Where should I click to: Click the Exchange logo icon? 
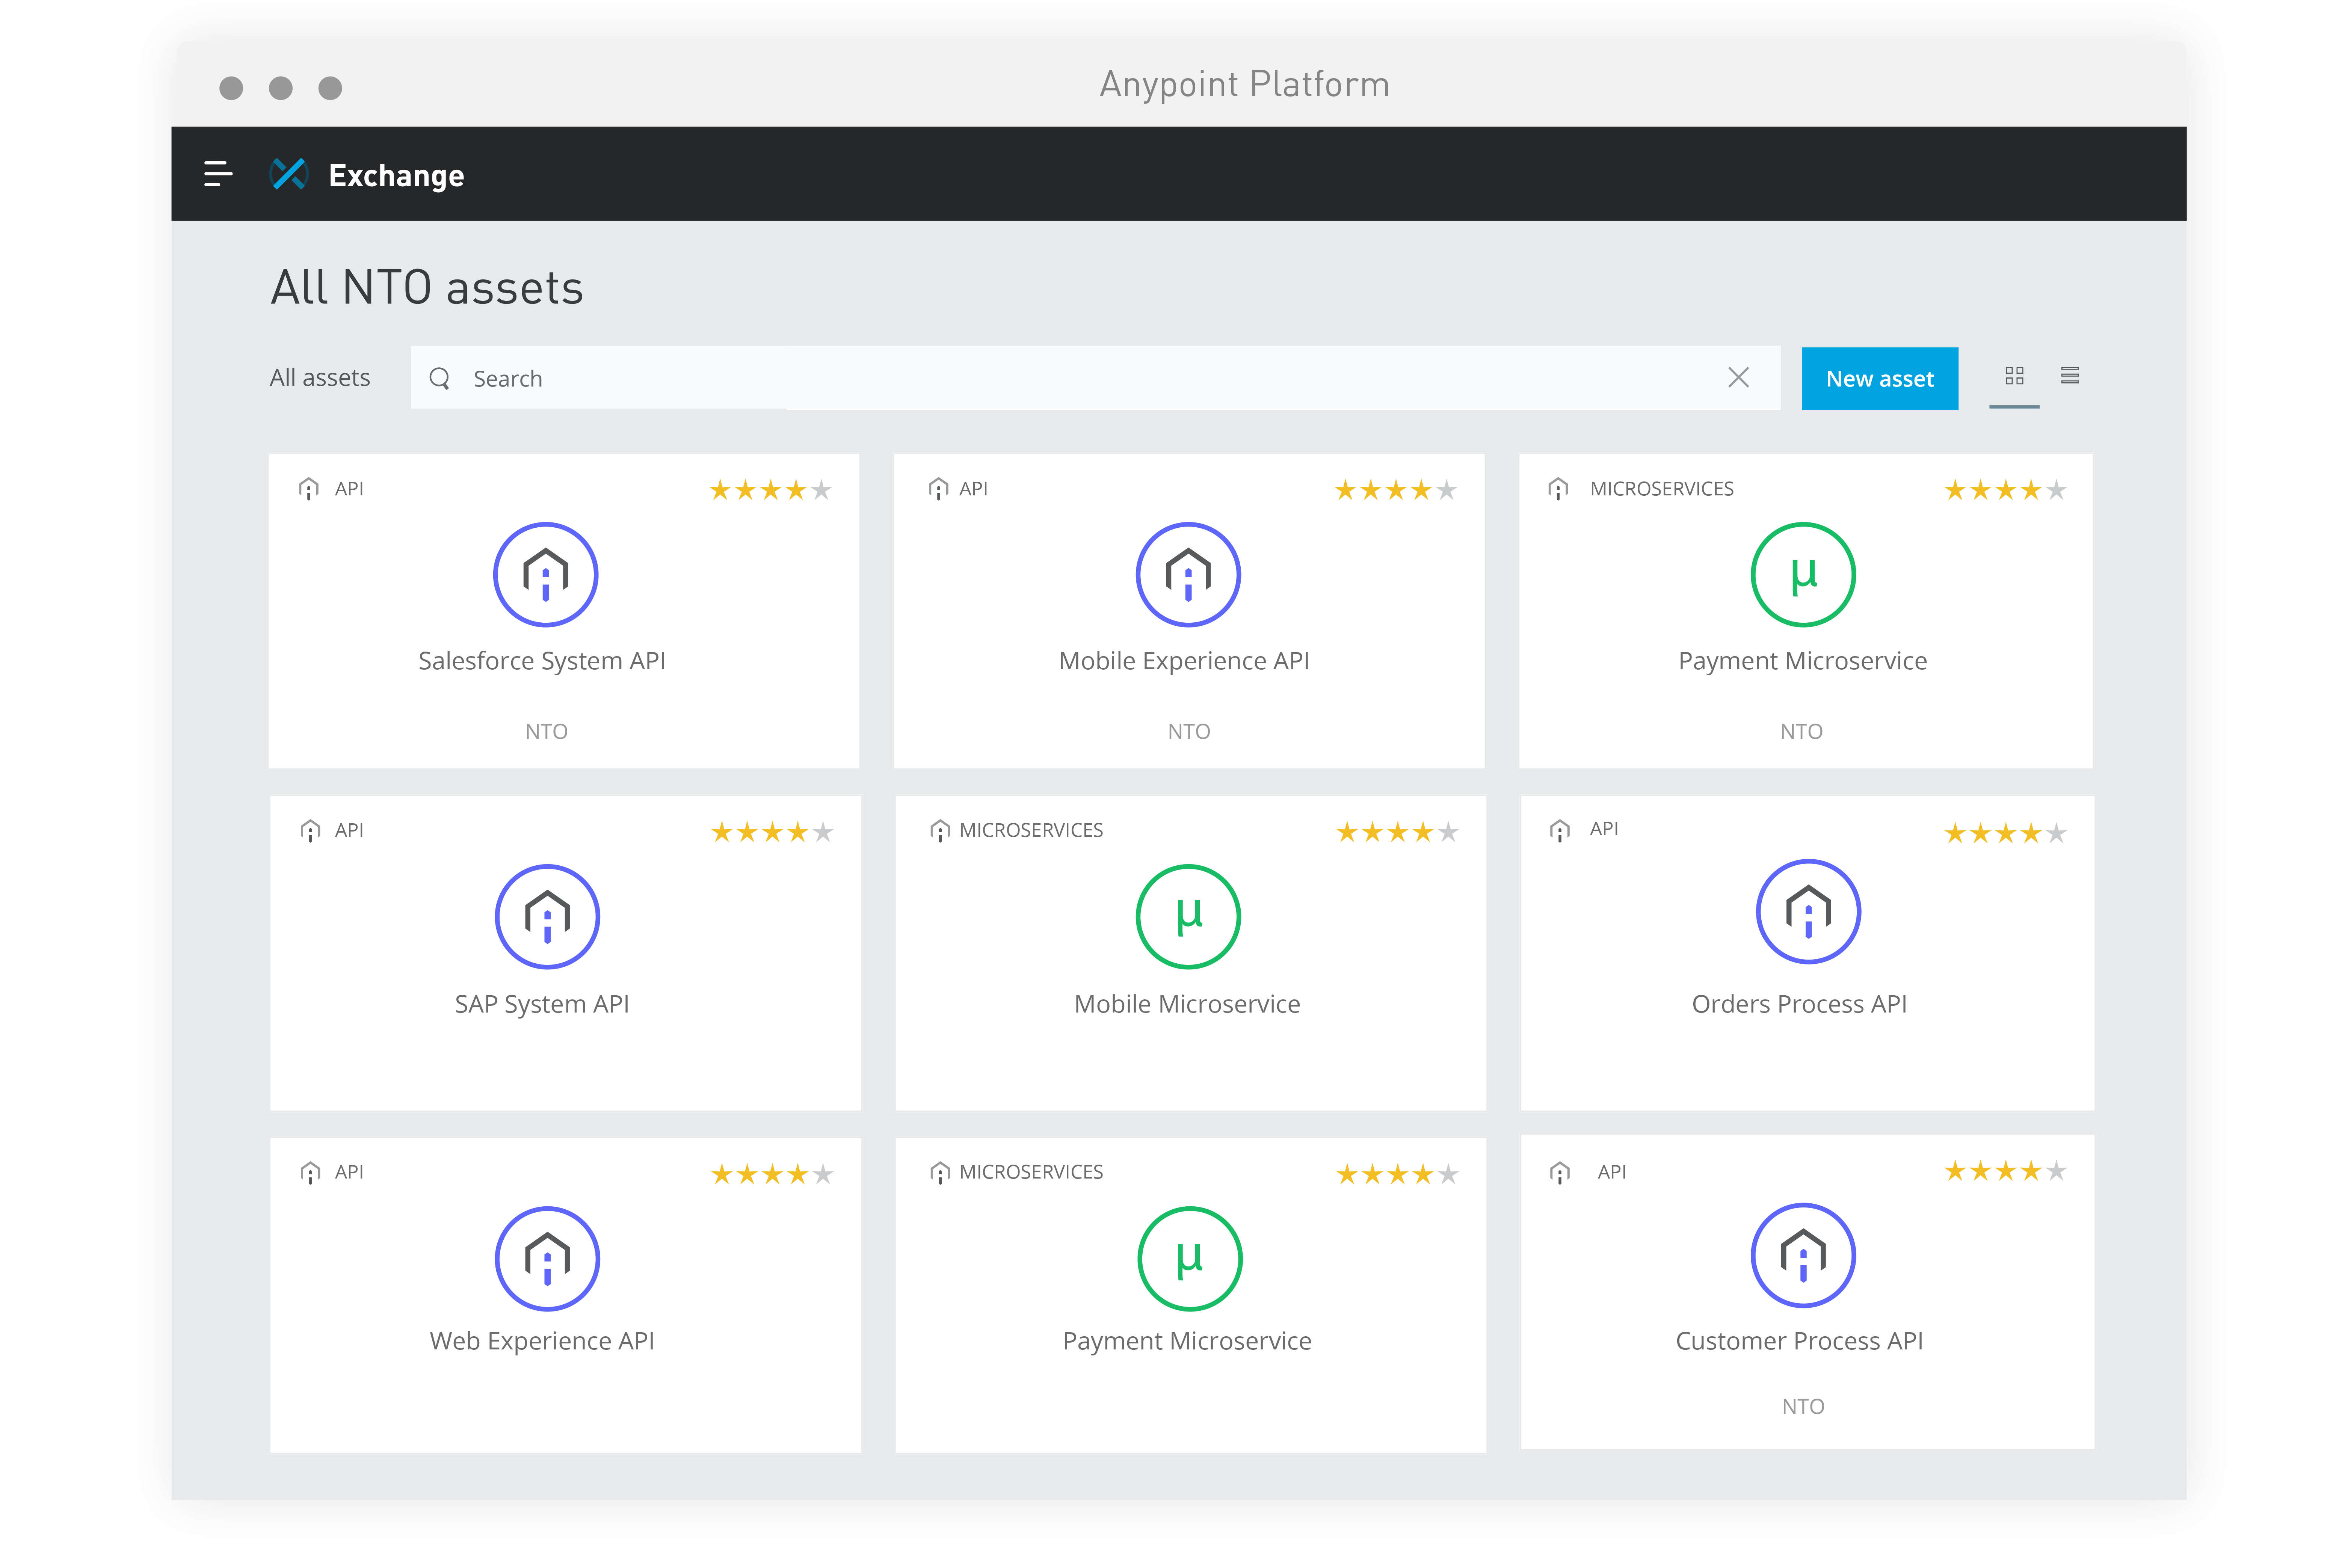288,174
